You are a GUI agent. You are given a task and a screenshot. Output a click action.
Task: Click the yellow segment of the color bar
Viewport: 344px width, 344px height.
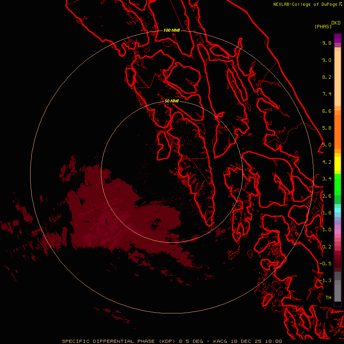[338, 164]
